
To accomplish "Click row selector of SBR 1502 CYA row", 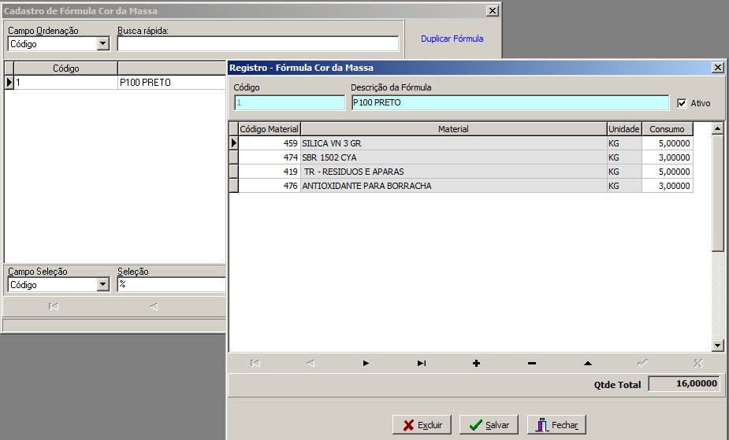I will click(x=234, y=157).
